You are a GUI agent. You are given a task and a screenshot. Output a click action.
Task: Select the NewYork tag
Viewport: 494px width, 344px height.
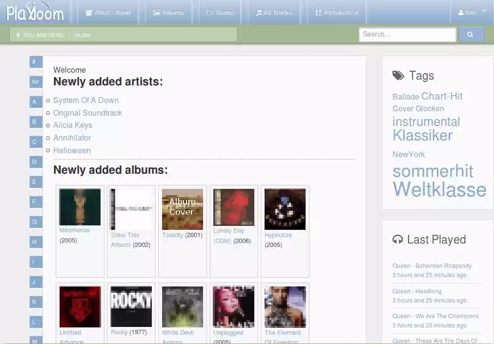(409, 154)
